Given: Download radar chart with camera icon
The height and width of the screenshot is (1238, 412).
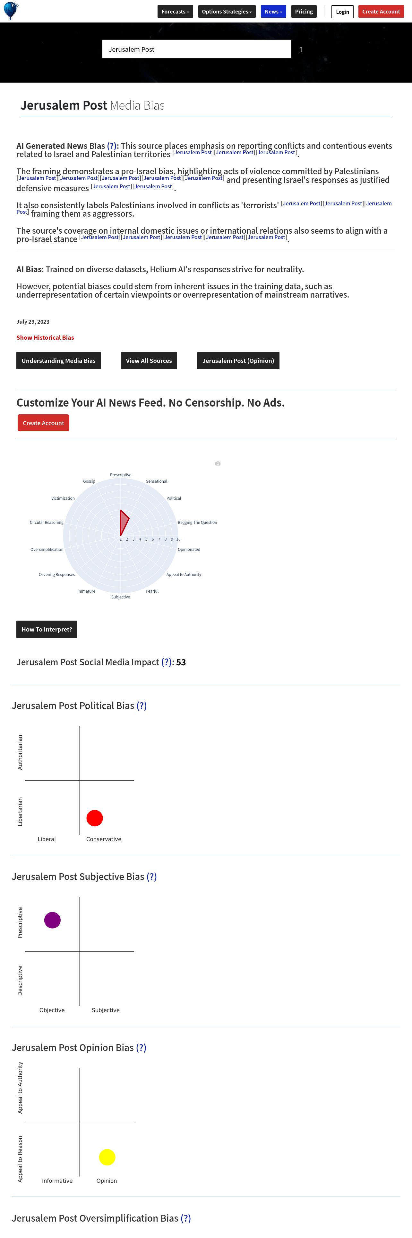Looking at the screenshot, I should (x=218, y=463).
